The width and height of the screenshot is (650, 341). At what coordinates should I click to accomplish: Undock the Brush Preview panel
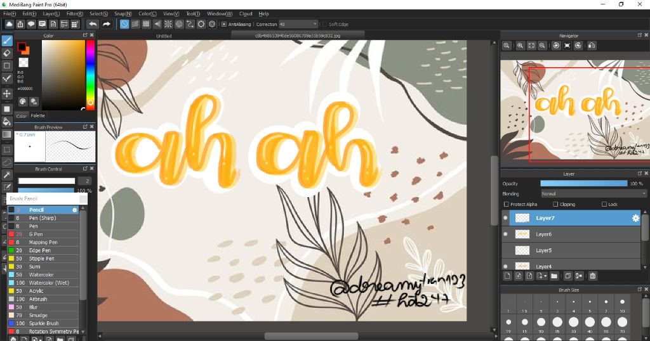click(x=85, y=127)
